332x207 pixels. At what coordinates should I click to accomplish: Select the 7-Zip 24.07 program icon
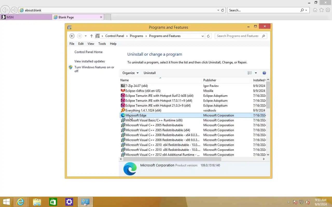pos(123,86)
